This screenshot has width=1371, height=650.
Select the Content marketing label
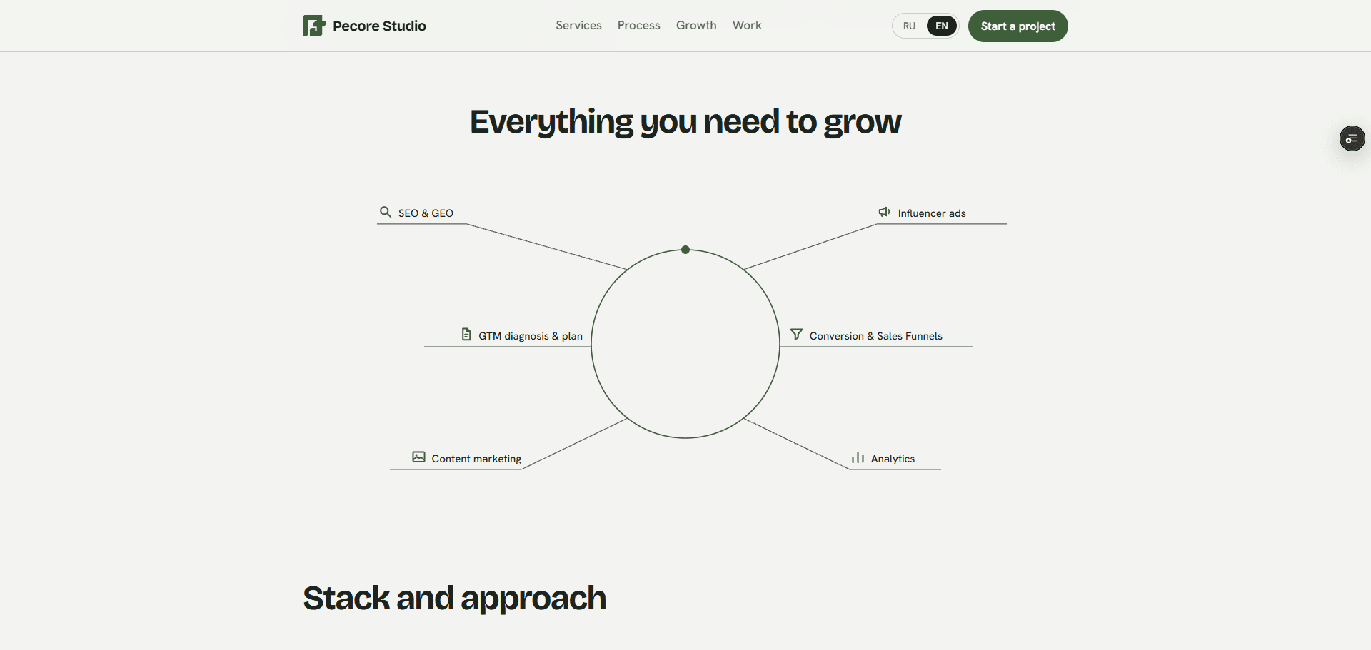coord(476,458)
